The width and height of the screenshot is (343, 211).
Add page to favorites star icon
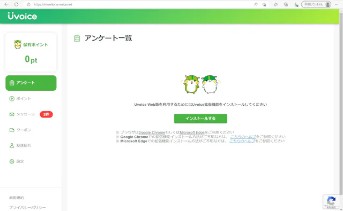click(264, 4)
